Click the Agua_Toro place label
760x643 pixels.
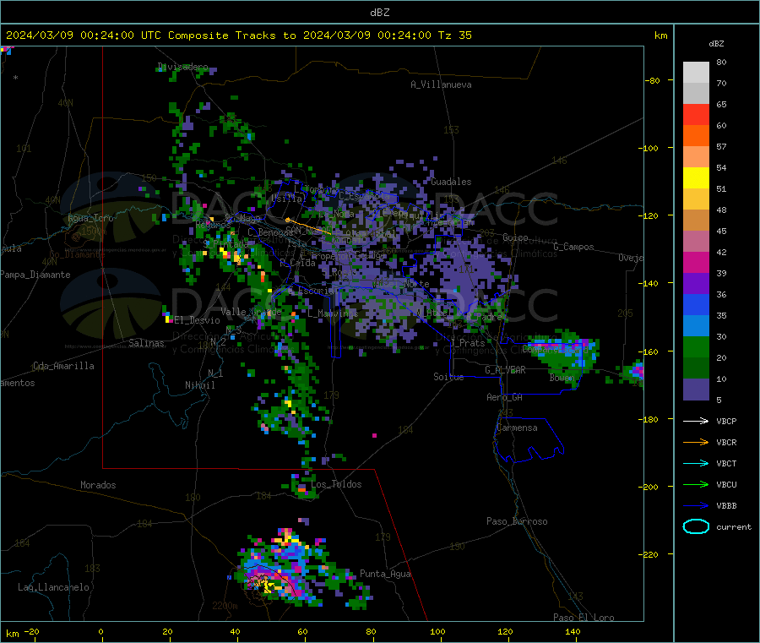pyautogui.click(x=90, y=218)
